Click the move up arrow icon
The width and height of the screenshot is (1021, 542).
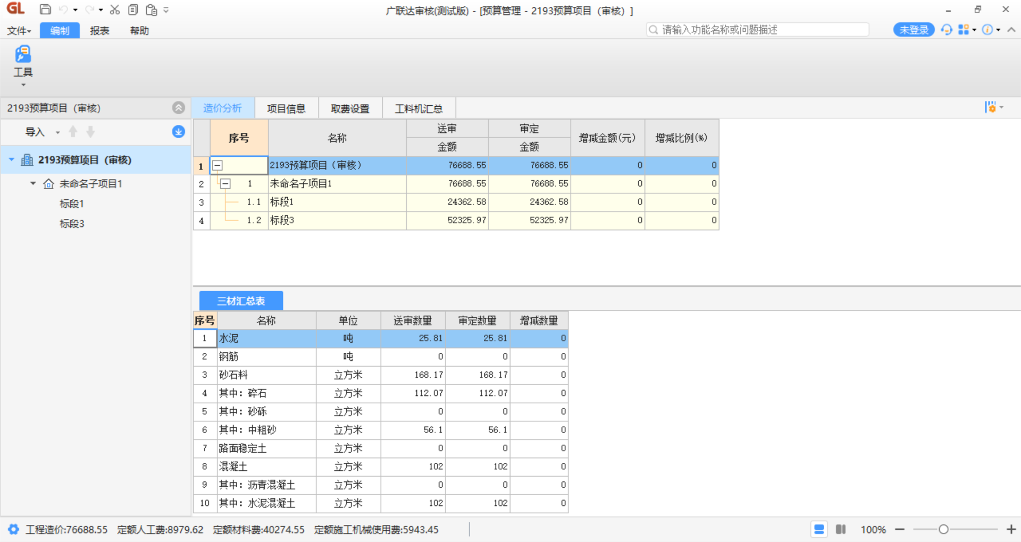[x=73, y=132]
